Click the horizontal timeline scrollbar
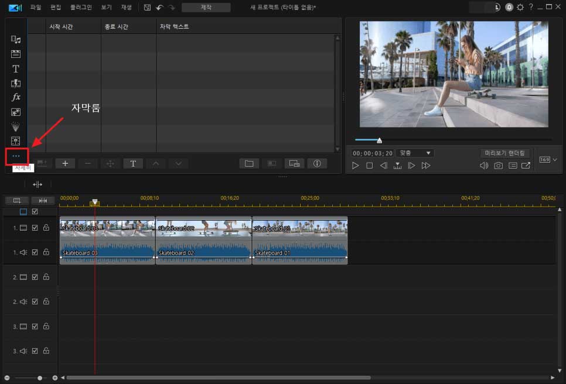 (x=219, y=378)
